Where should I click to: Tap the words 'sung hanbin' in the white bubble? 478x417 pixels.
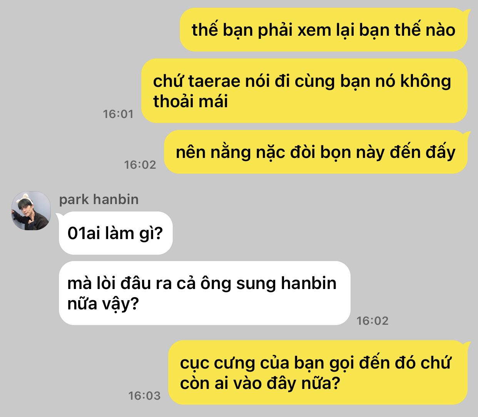click(286, 283)
